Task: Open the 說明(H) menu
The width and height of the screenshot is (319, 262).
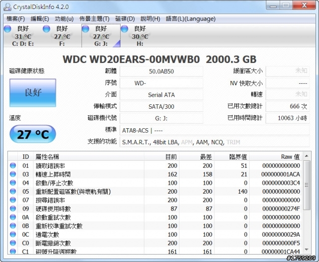Action: click(151, 19)
